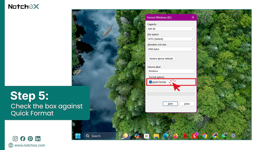Click the NotchoX logo
This screenshot has width=267, height=150.
(24, 7)
